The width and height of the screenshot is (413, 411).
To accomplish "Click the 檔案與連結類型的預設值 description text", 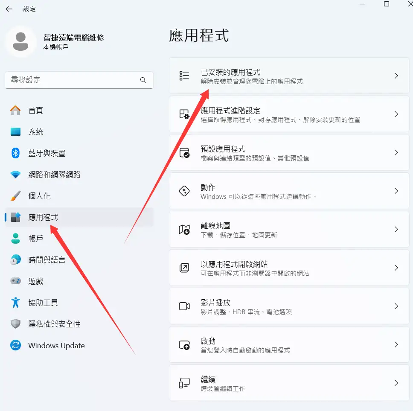I will (236, 158).
